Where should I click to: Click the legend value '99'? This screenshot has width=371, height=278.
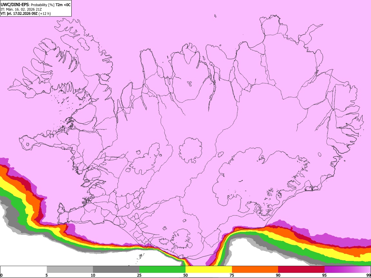(x=368, y=275)
